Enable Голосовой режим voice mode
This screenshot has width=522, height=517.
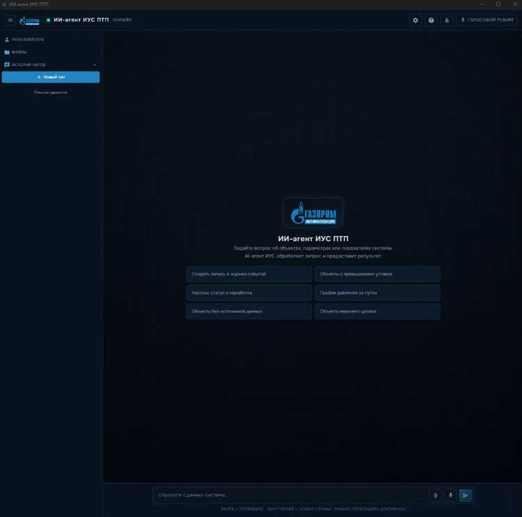pos(487,20)
